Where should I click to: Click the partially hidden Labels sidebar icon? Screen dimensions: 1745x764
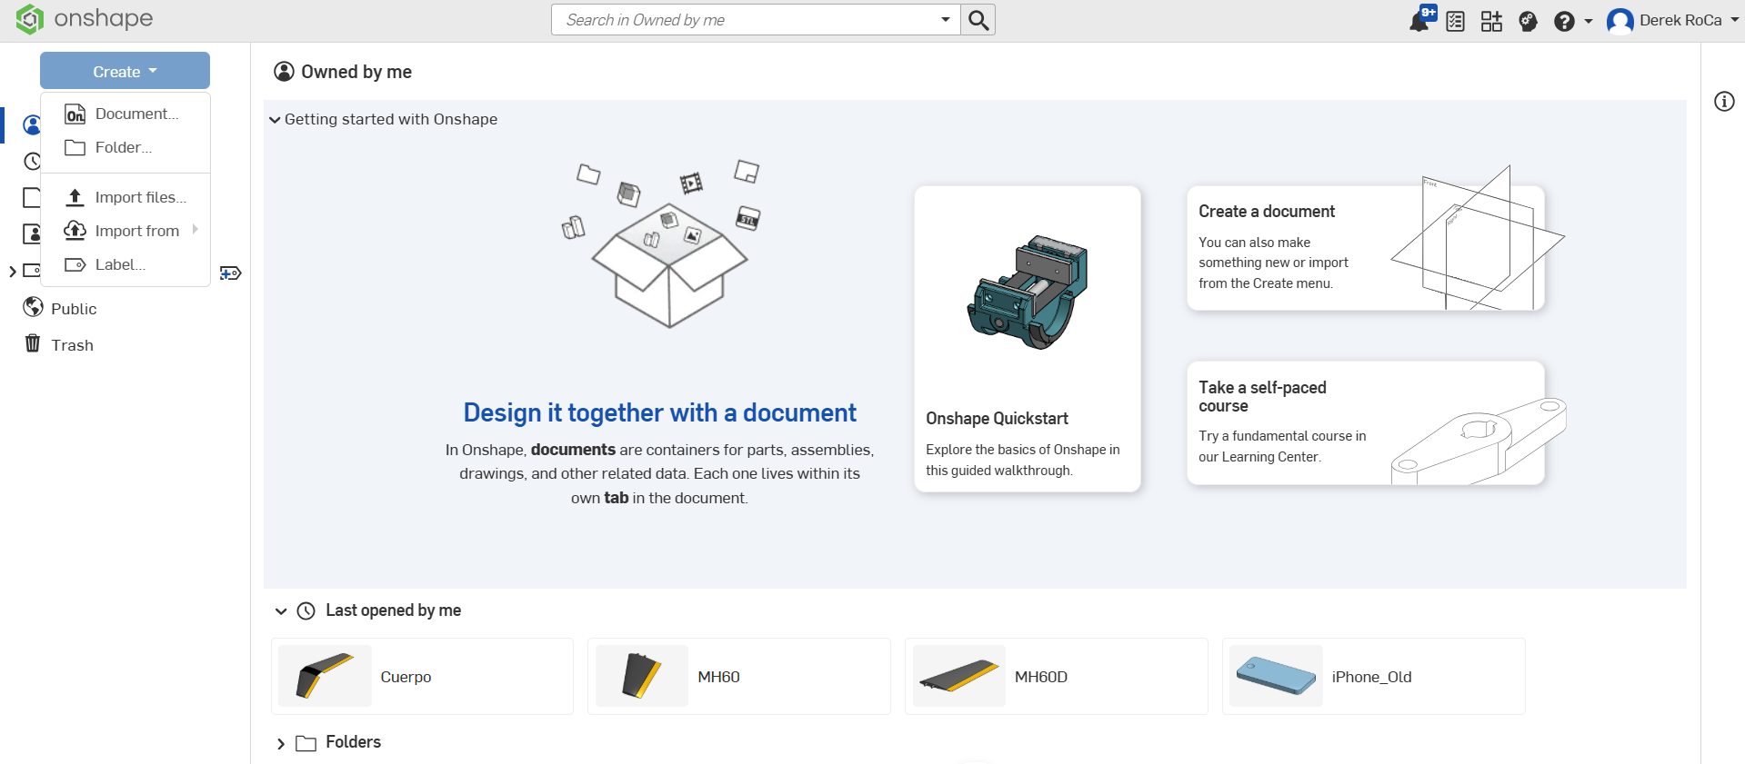pos(31,271)
